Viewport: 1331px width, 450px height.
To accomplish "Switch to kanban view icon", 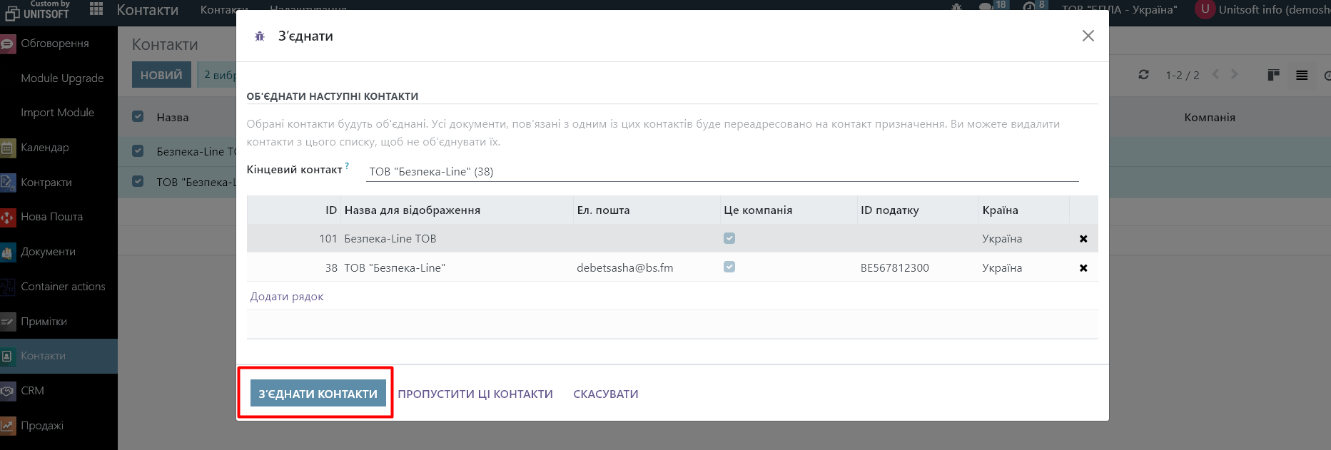I will (1273, 75).
